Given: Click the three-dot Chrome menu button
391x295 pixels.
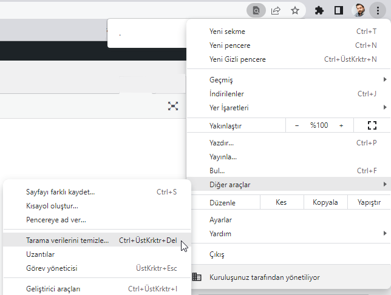Looking at the screenshot, I should click(378, 10).
